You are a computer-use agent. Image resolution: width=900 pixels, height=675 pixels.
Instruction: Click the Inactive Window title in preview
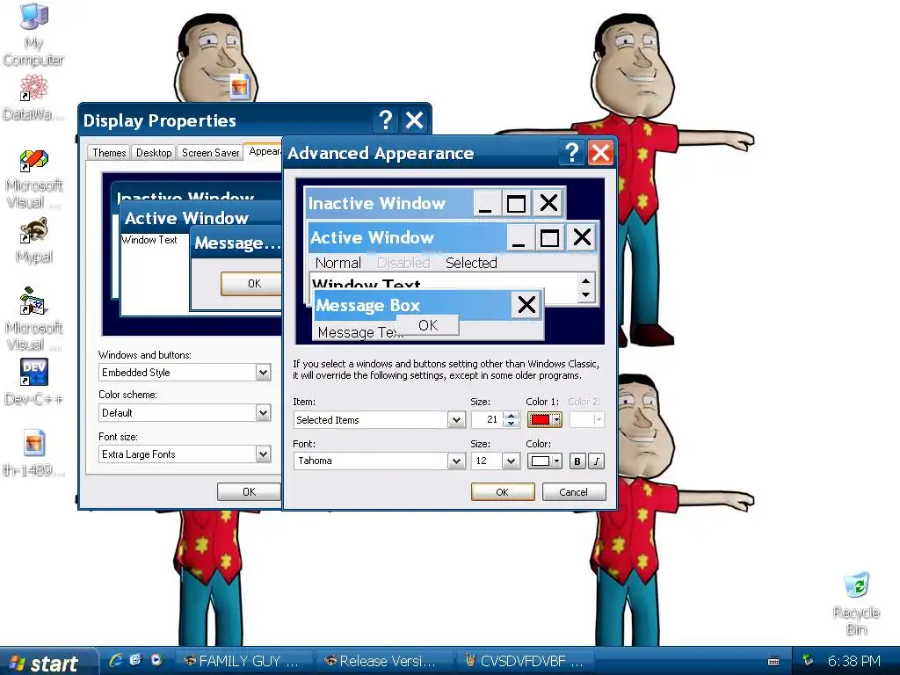(x=376, y=203)
